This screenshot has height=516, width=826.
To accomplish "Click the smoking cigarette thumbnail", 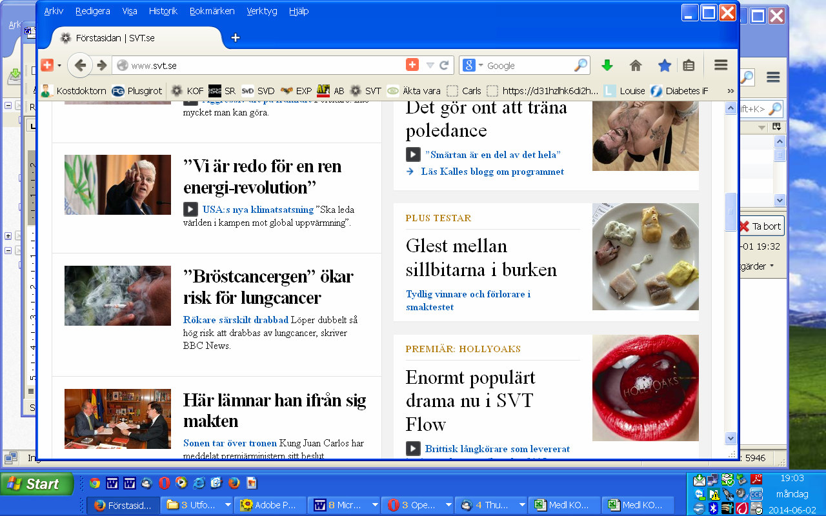I will point(117,295).
